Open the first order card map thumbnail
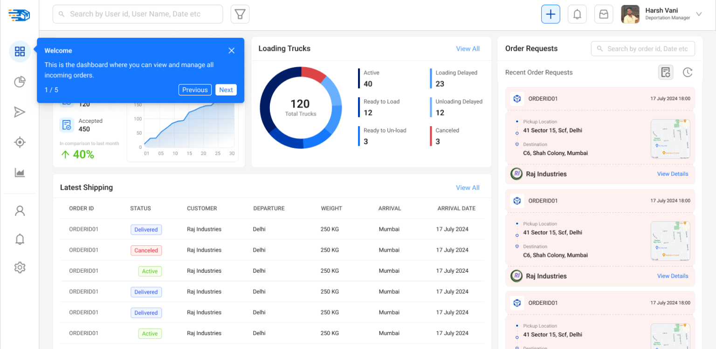The height and width of the screenshot is (349, 716). pyautogui.click(x=670, y=139)
